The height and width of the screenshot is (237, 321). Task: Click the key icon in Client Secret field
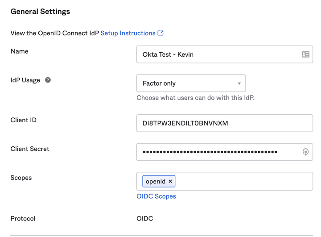(305, 152)
